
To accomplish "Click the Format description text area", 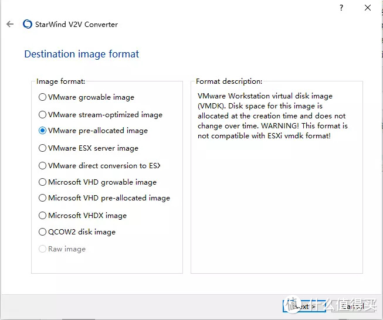I will point(273,115).
